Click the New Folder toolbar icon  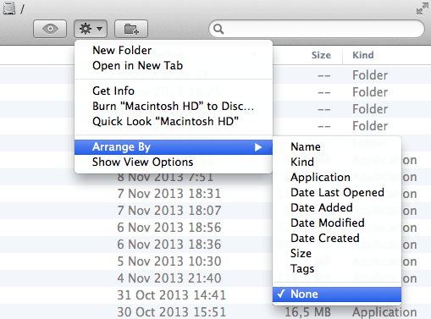click(x=131, y=29)
